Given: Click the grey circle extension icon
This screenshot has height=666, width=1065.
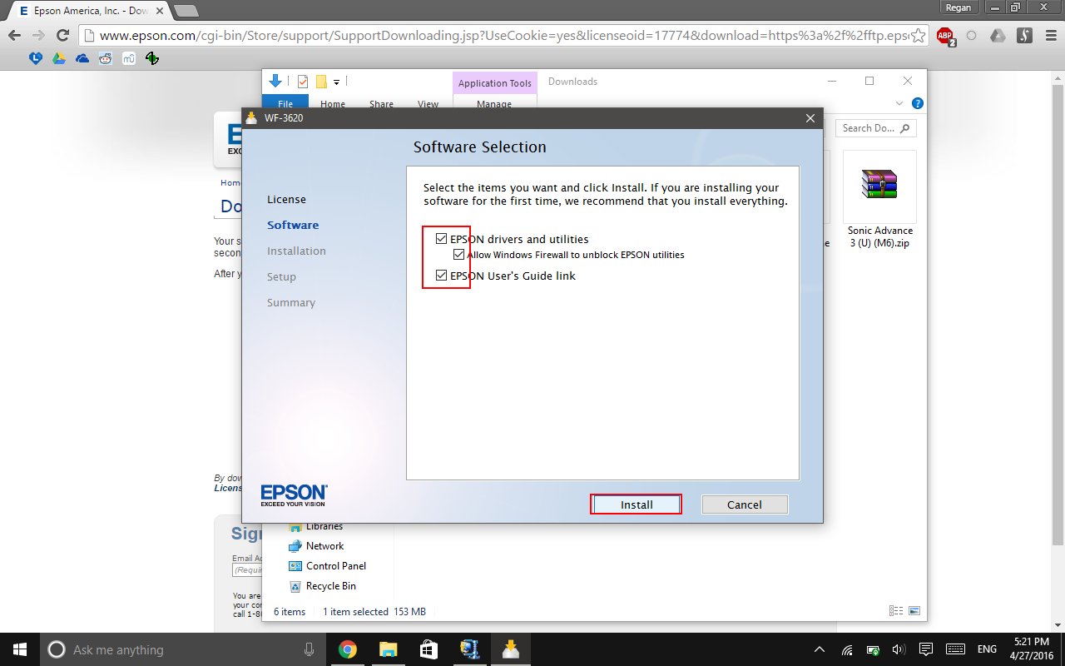Looking at the screenshot, I should coord(971,36).
